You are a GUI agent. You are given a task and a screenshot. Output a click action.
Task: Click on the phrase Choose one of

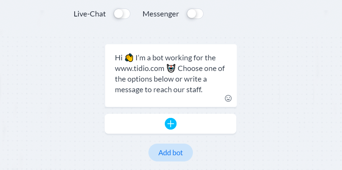click(201, 69)
